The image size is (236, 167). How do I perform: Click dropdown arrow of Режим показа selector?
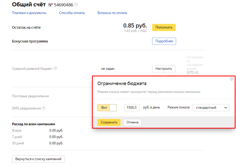[226, 108]
